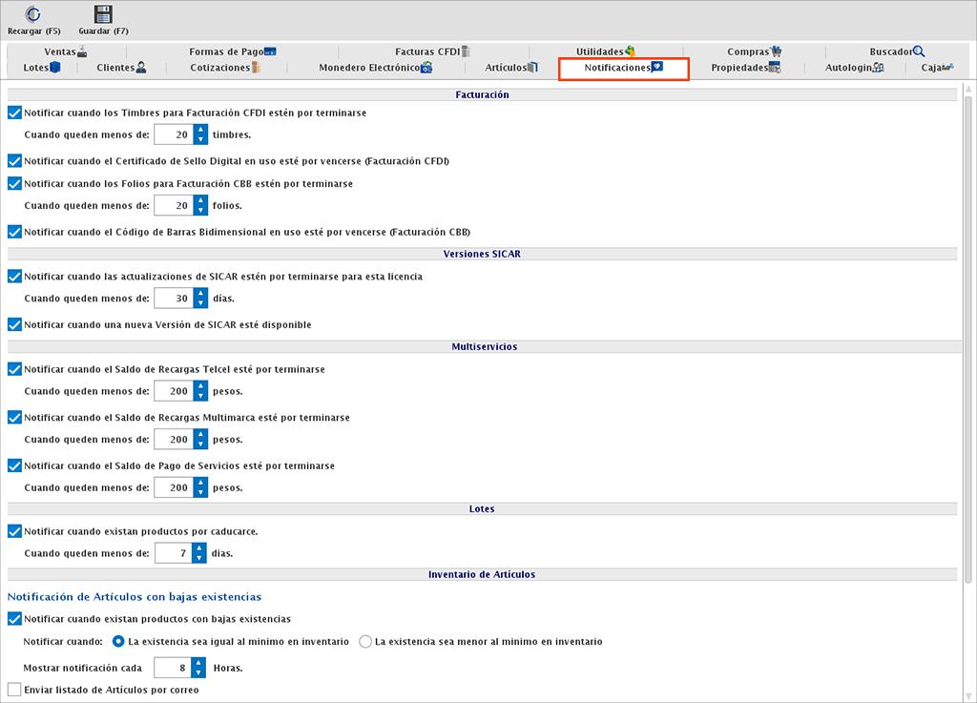977x703 pixels.
Task: Open the Lotes box icon
Action: 55,68
